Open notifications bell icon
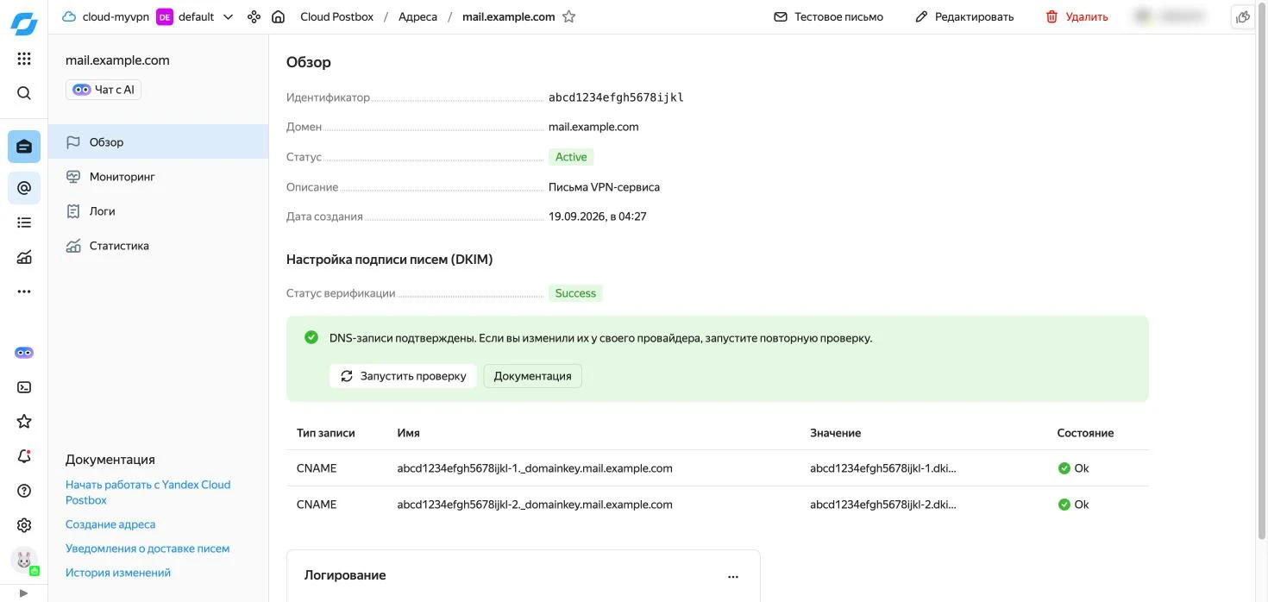The image size is (1268, 602). 24,456
